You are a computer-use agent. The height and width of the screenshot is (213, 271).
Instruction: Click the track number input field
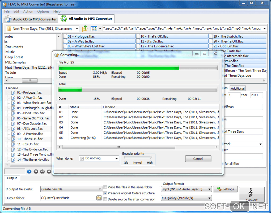pyautogui.click(x=234, y=95)
